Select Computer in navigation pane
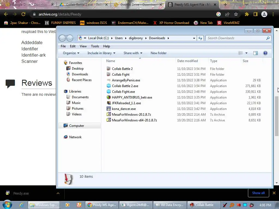 [79, 126]
